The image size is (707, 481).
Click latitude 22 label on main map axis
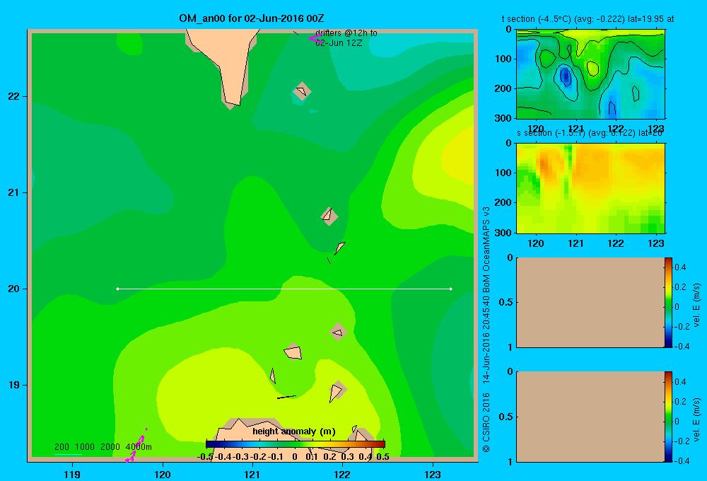13,97
